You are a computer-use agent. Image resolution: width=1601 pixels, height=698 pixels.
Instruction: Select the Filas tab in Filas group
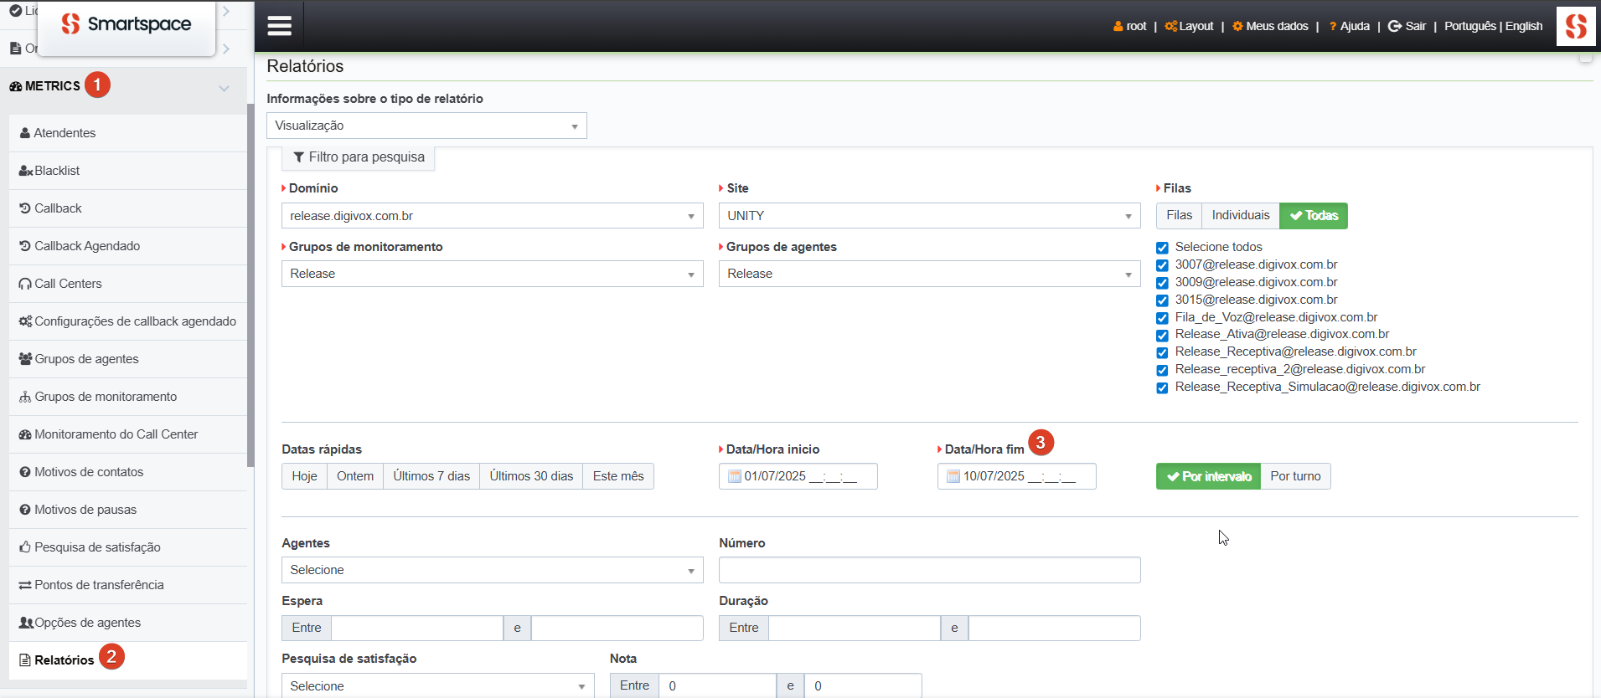[1179, 216]
